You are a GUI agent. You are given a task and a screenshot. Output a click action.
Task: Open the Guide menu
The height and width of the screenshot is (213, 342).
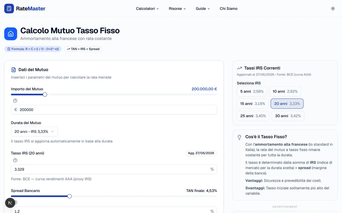[203, 9]
